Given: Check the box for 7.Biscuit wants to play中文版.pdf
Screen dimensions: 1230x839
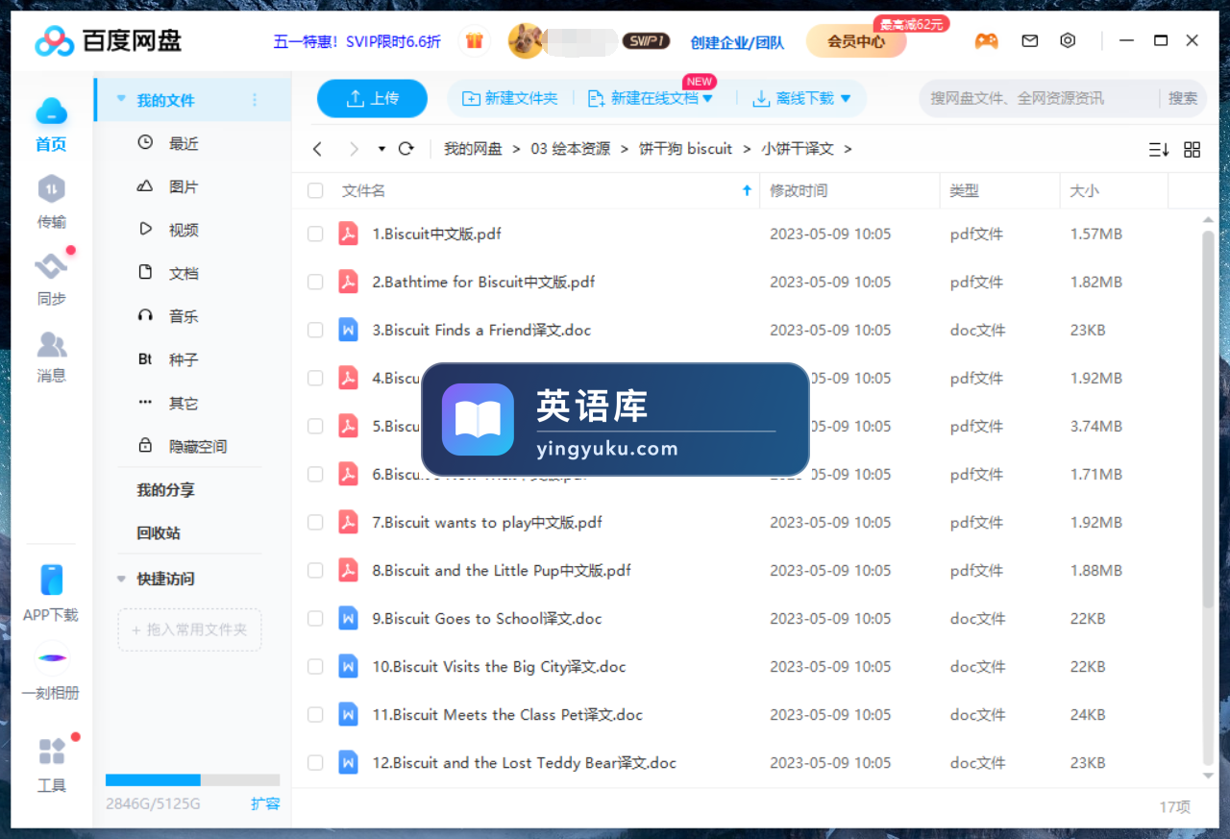Looking at the screenshot, I should [315, 522].
